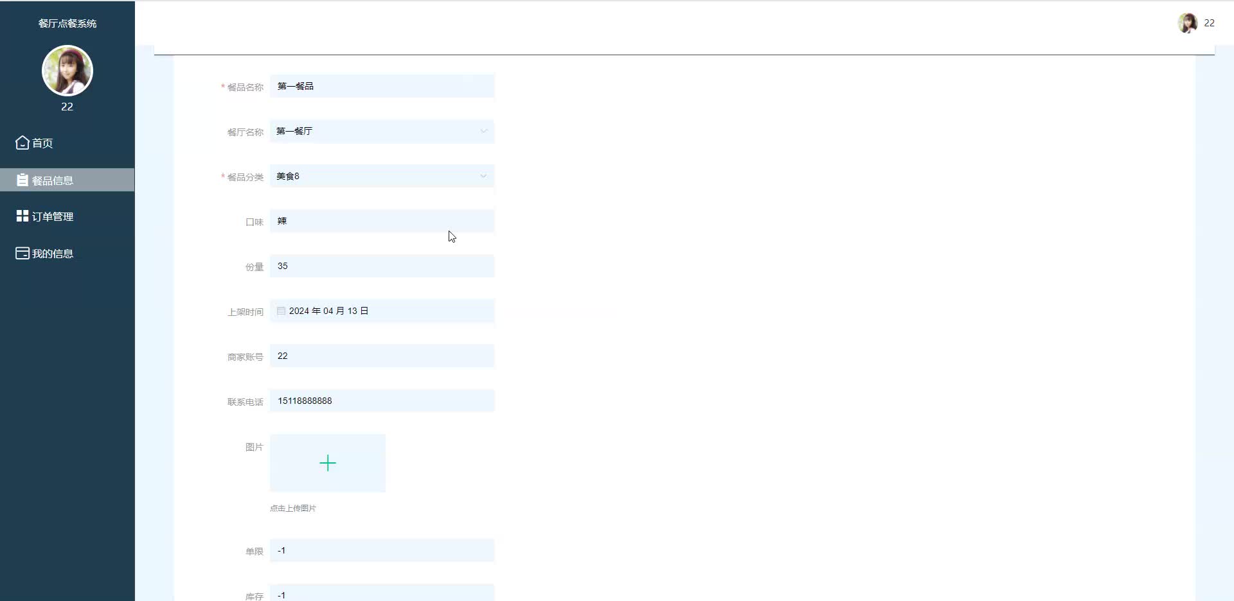Screen dimensions: 1234x601
Task: Go to 订单管理 menu item
Action: 67,216
